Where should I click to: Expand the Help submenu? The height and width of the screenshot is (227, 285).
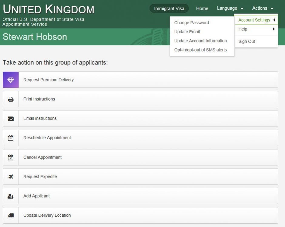click(256, 29)
